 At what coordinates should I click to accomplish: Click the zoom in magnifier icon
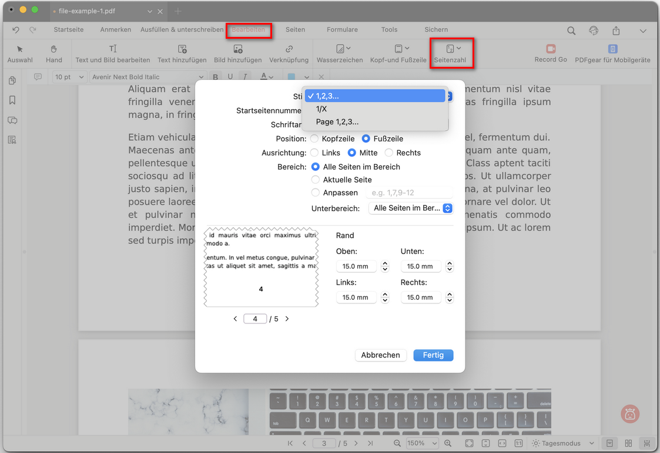click(x=448, y=443)
